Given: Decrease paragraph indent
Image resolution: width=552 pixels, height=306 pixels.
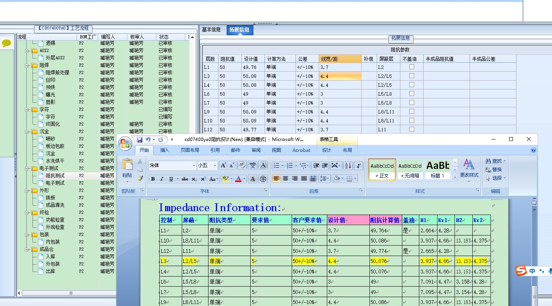Looking at the screenshot, I should [316, 165].
